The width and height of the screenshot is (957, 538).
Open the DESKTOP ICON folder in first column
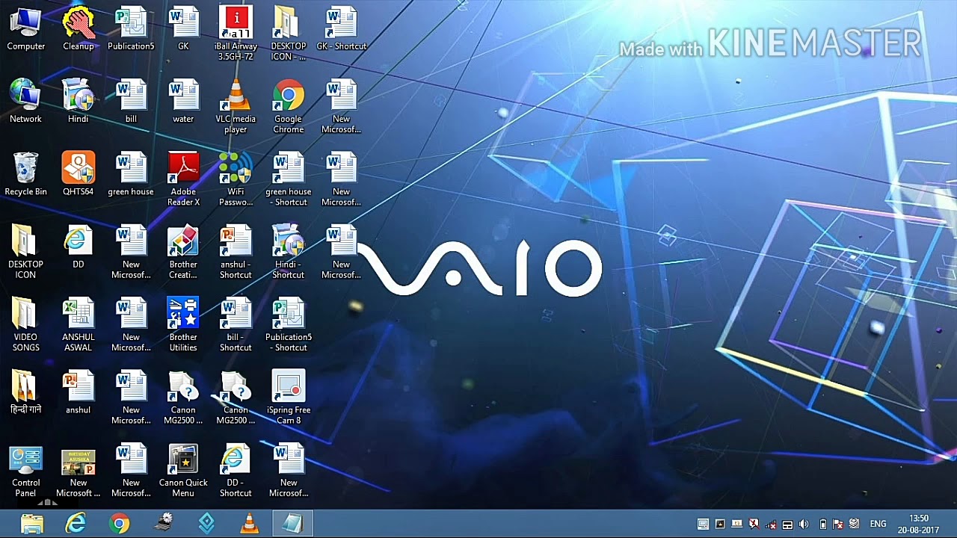point(25,252)
